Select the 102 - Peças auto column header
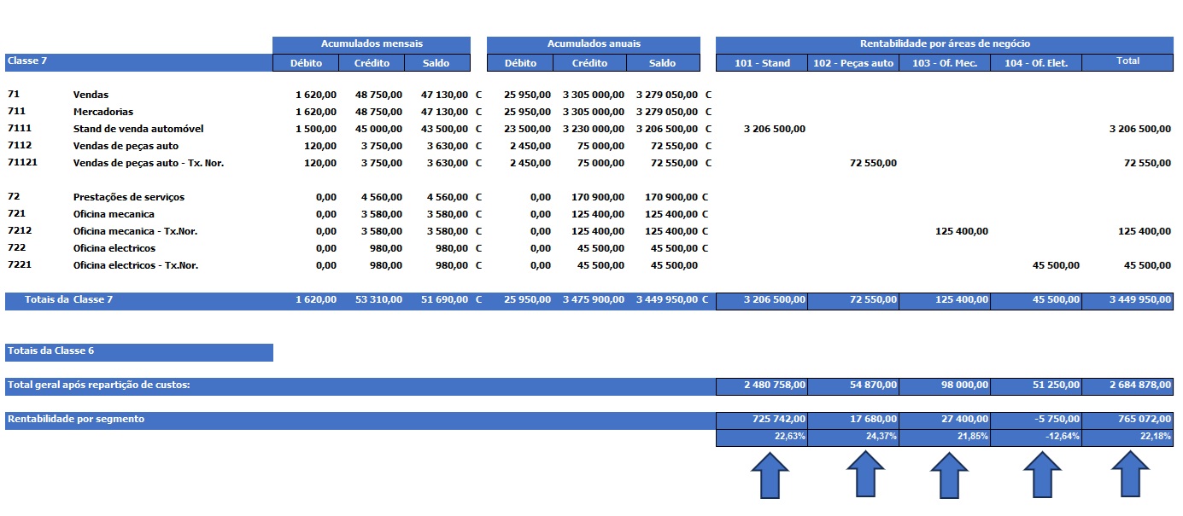Viewport: 1183px width, 516px height. point(852,62)
